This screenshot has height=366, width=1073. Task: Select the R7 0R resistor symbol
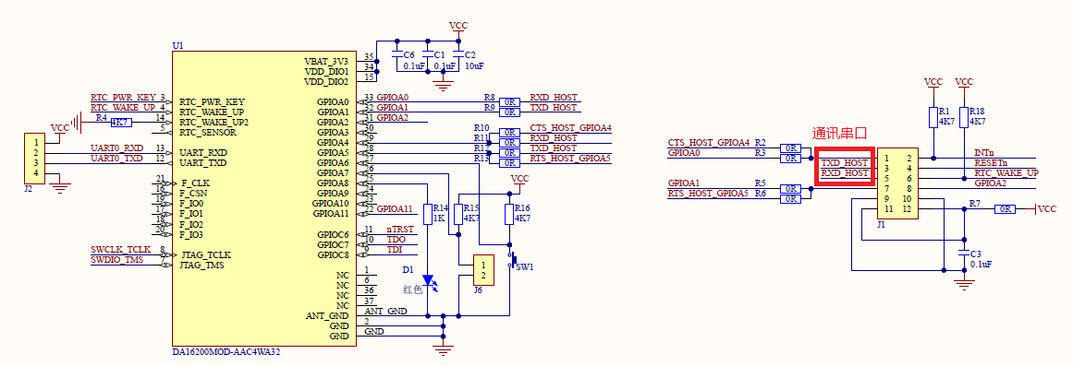point(1005,209)
